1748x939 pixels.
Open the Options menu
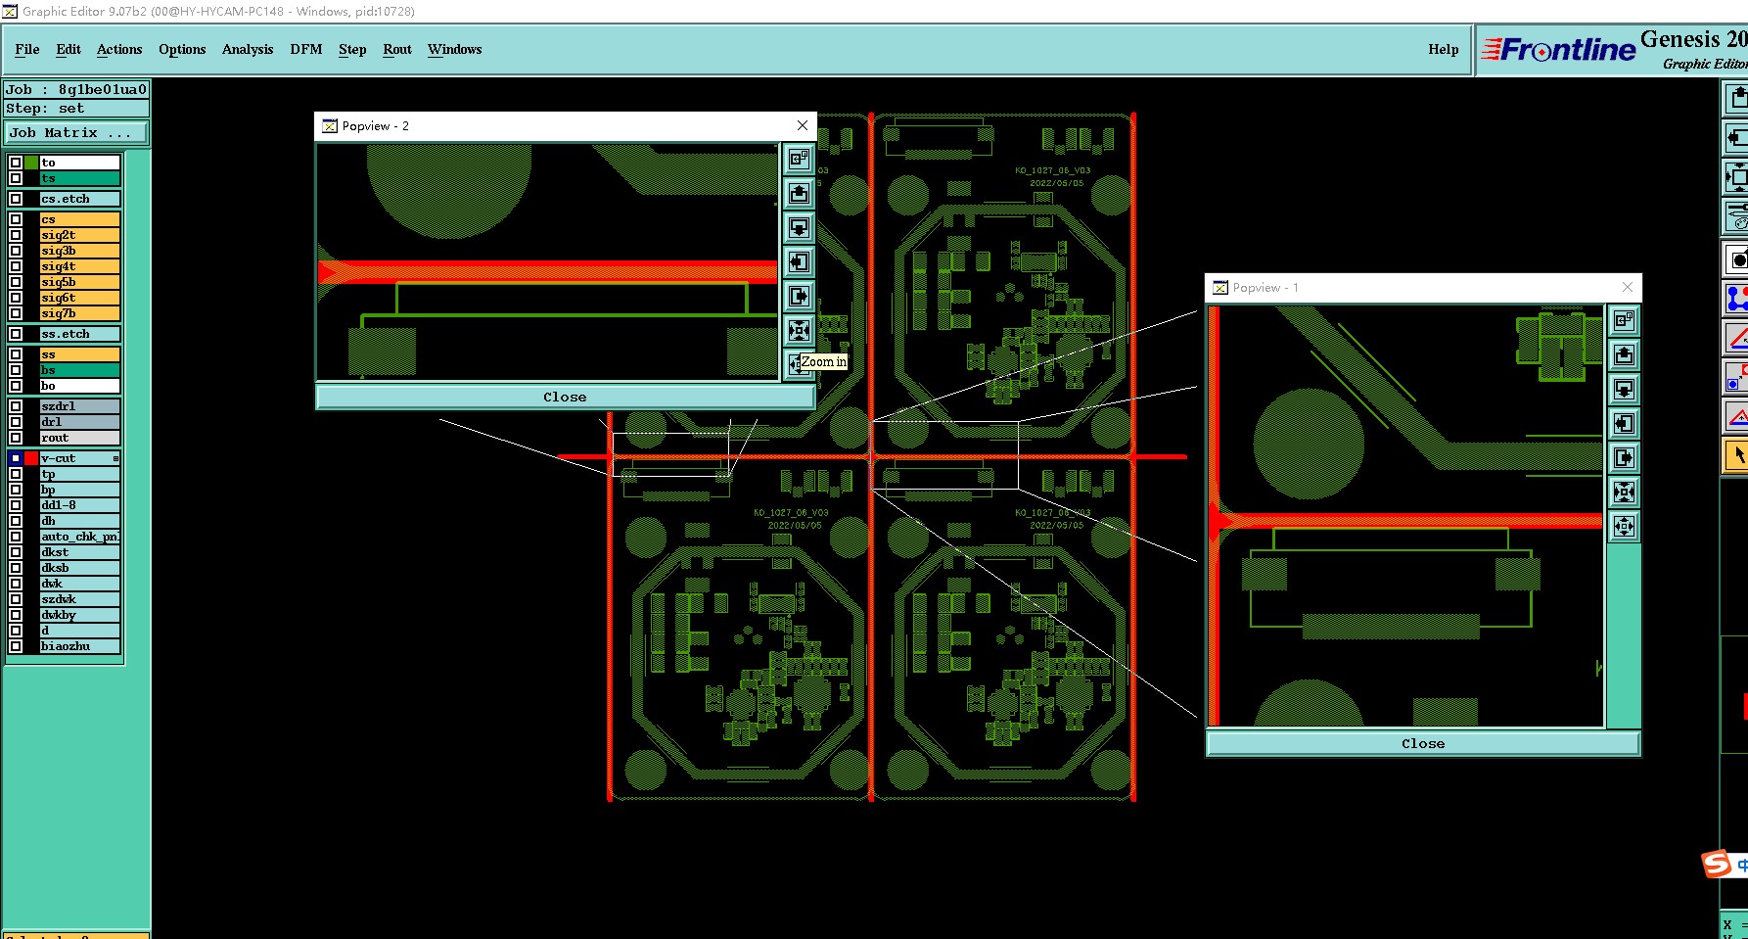(x=182, y=49)
